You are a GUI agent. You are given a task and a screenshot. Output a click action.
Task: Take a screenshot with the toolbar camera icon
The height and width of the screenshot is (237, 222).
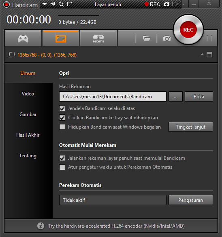[167, 38]
